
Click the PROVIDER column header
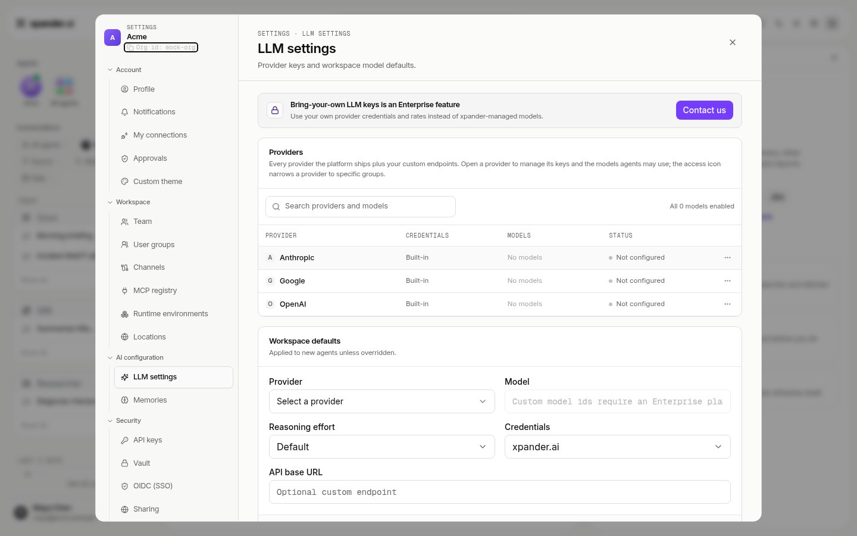281,236
